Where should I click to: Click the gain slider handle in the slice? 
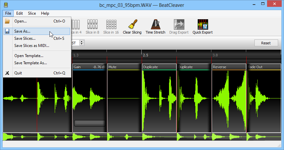click(90, 123)
